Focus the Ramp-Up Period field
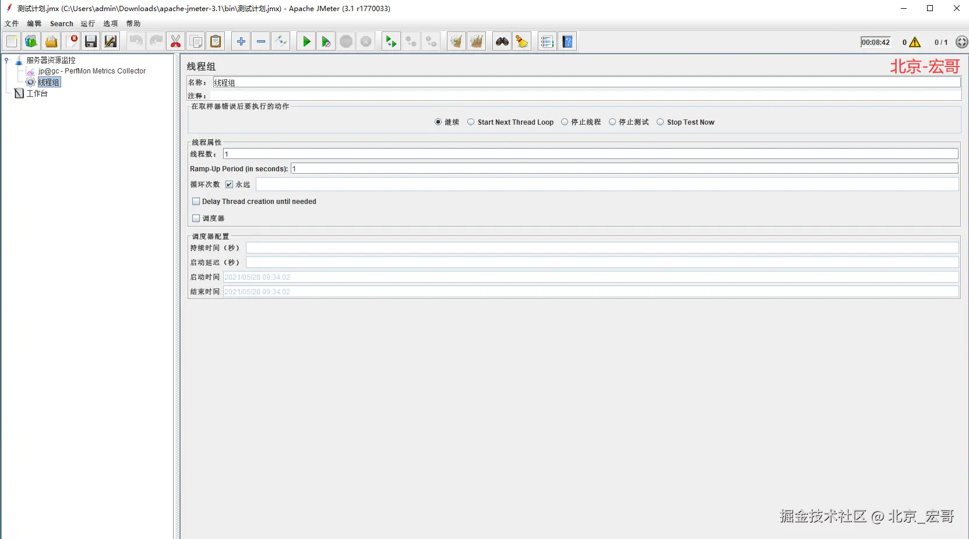Image resolution: width=969 pixels, height=539 pixels. point(625,168)
